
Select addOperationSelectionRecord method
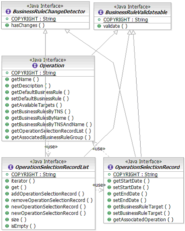click(48, 194)
